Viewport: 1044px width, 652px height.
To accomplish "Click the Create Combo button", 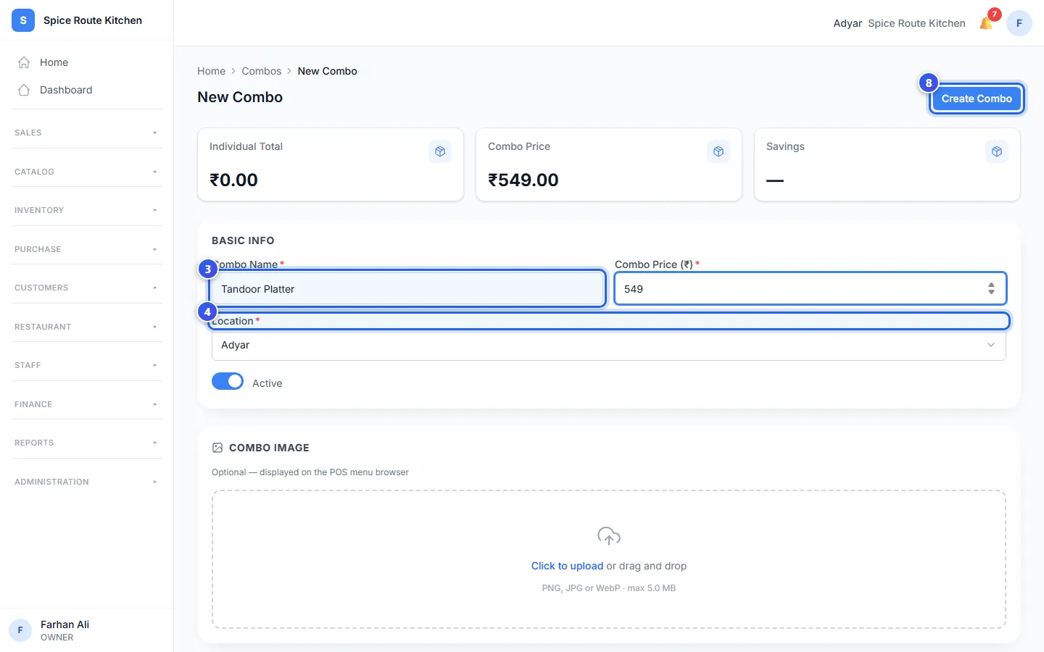I will click(x=977, y=99).
